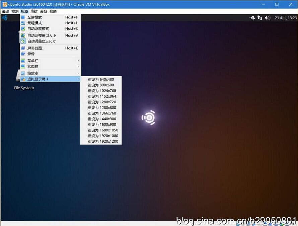Select 录像 recording entry

click(x=51, y=54)
